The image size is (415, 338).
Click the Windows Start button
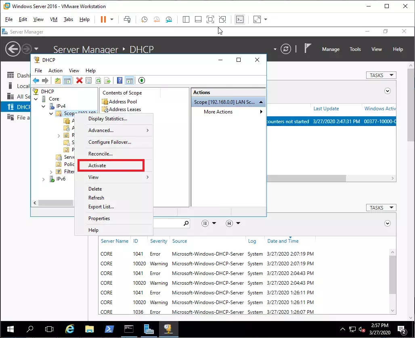[10, 329]
